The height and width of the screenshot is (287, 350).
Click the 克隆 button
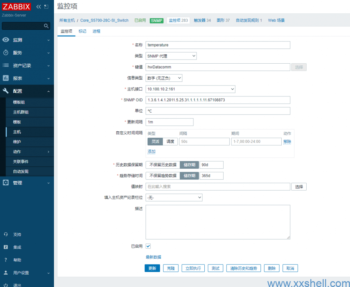(171, 269)
